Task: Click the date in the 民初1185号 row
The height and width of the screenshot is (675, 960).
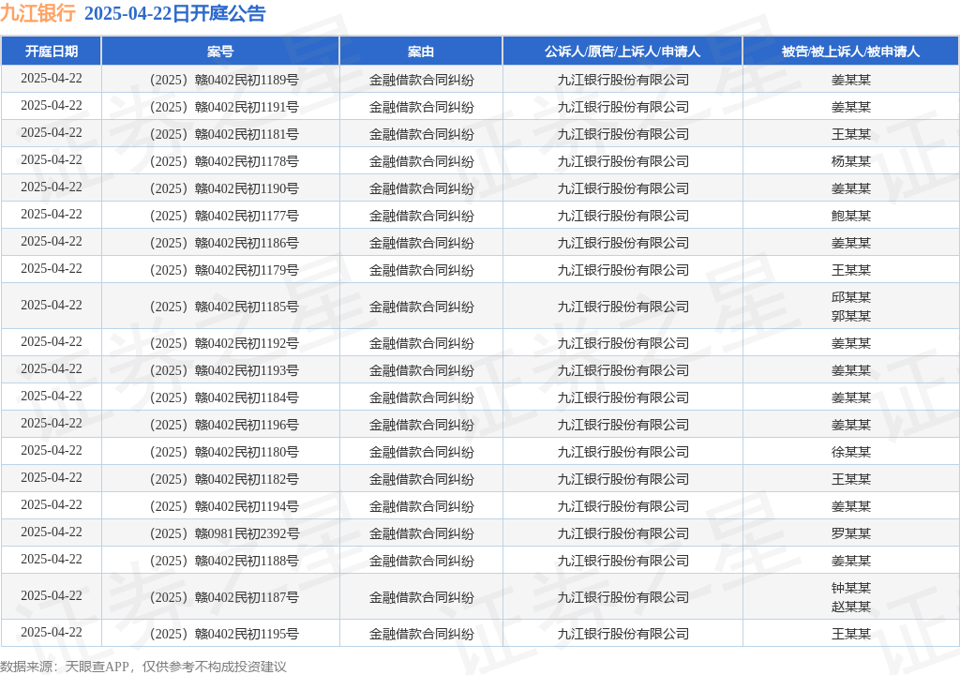Action: pos(52,305)
